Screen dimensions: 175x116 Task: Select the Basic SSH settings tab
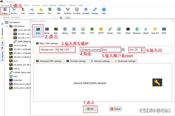pos(47,43)
